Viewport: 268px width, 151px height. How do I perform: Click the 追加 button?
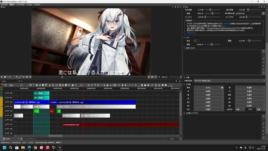click(x=172, y=139)
